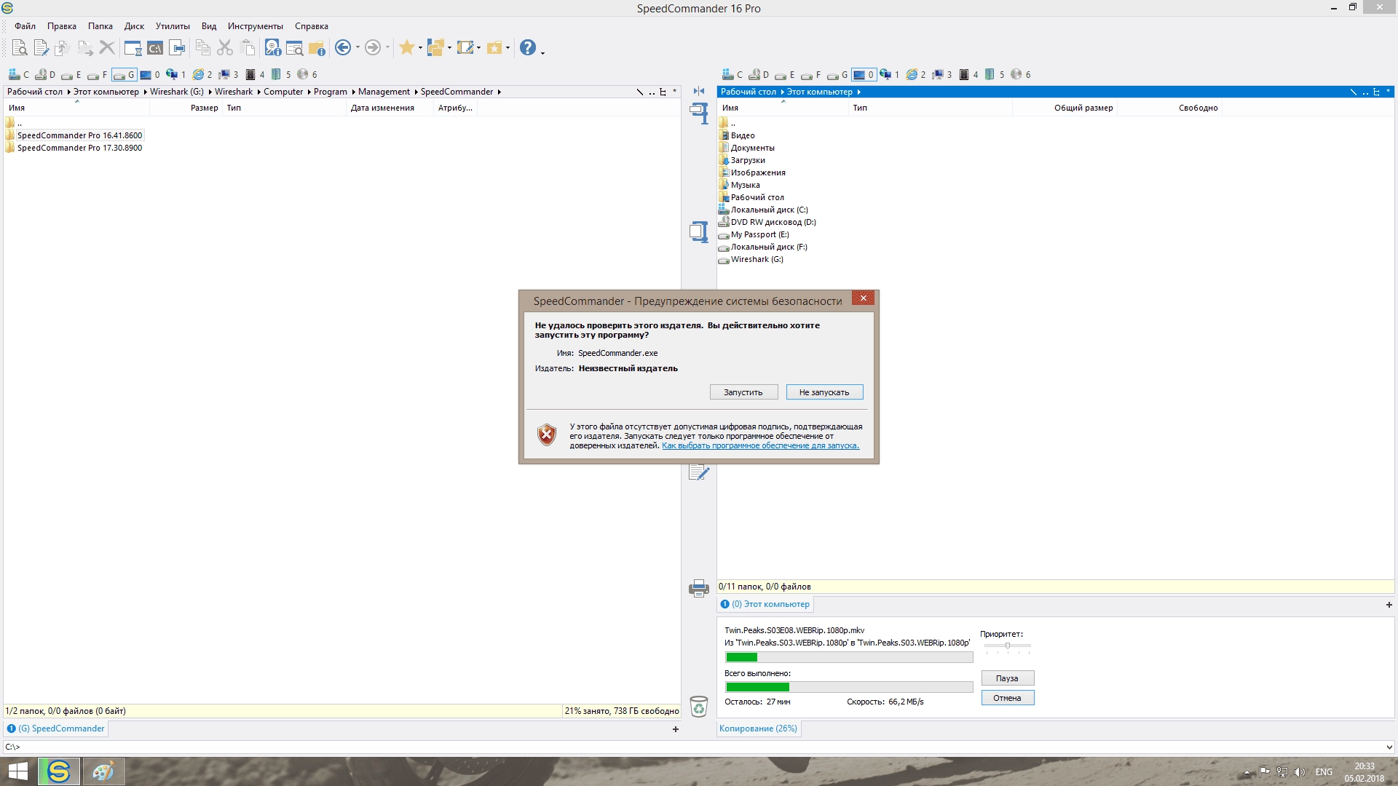Click the priority slider handle
The width and height of the screenshot is (1398, 786).
1008,646
